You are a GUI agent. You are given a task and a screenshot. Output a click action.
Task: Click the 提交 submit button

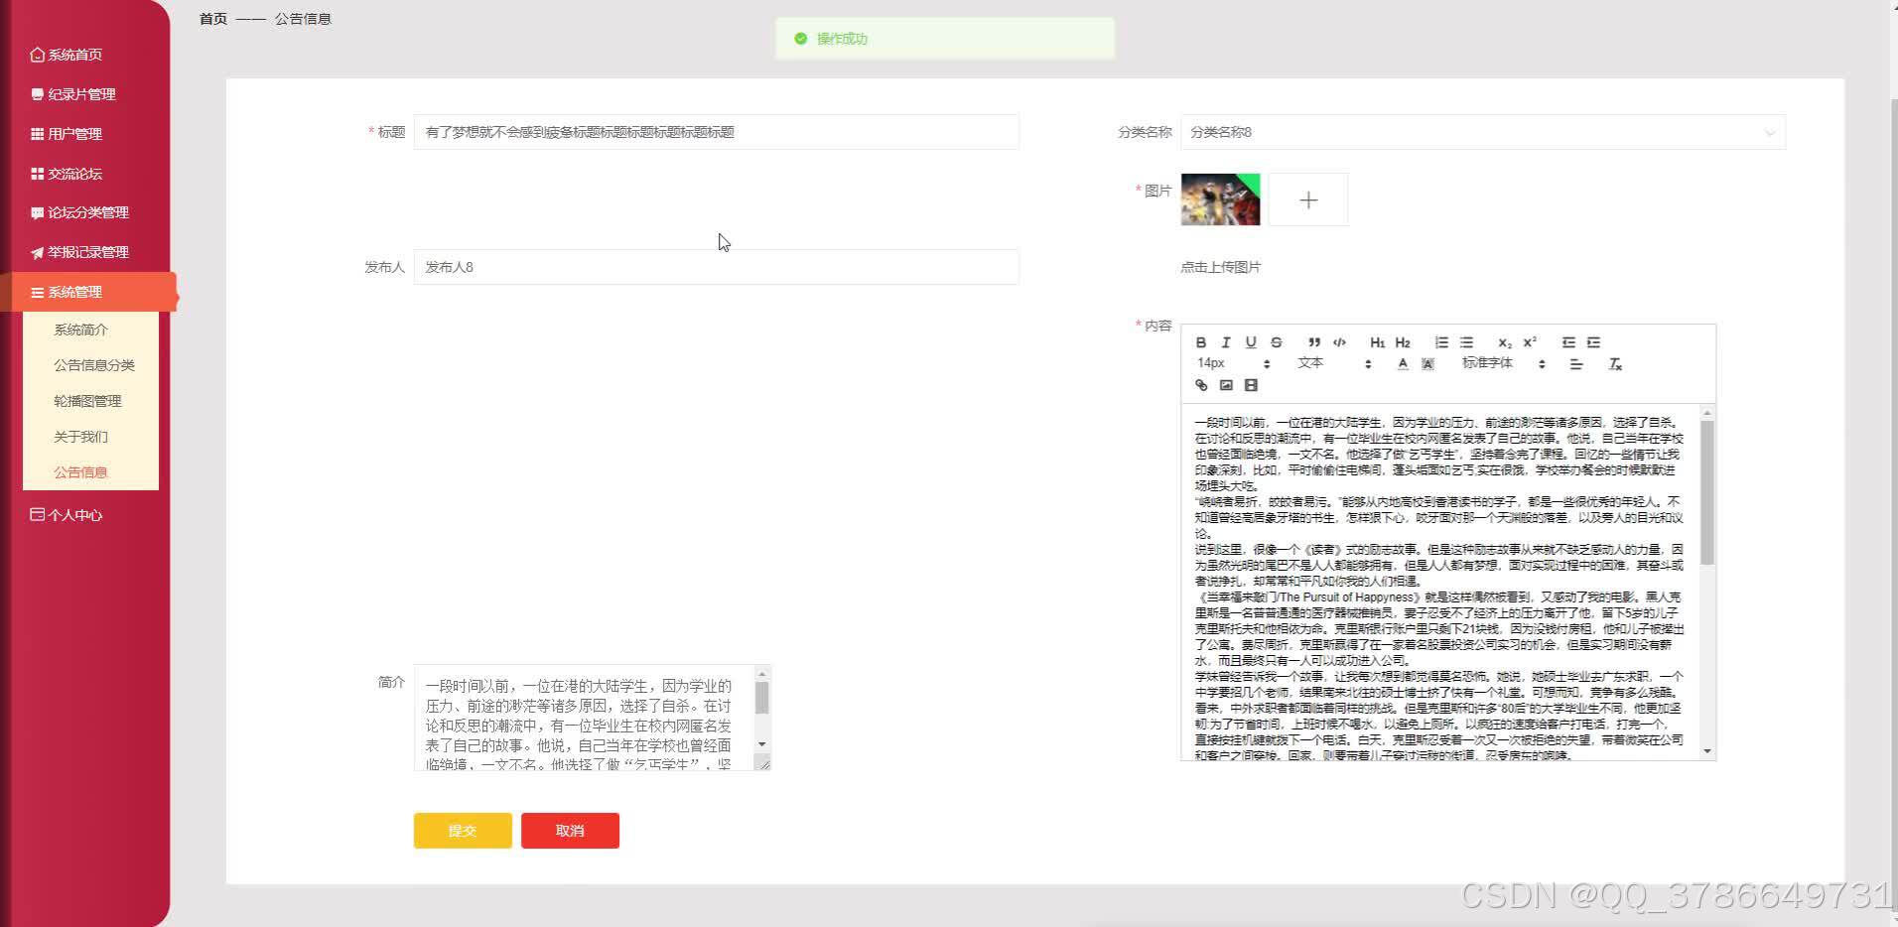(462, 830)
